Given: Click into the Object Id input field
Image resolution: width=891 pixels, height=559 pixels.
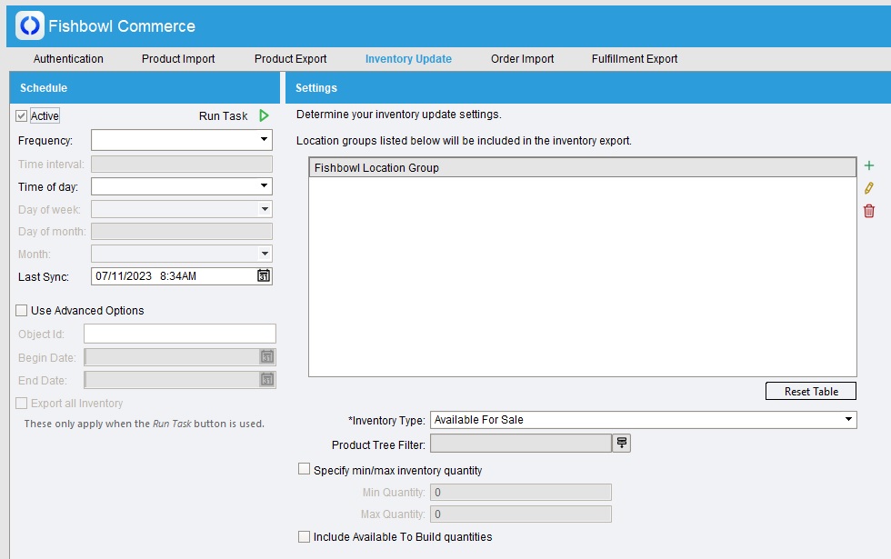Looking at the screenshot, I should [x=179, y=334].
